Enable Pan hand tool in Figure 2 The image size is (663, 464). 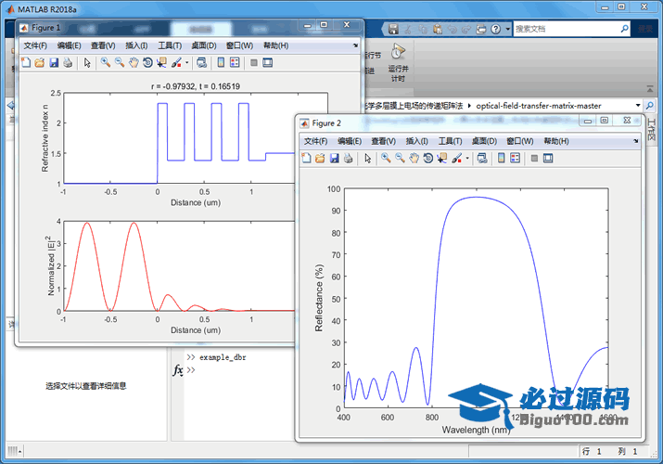pyautogui.click(x=414, y=158)
